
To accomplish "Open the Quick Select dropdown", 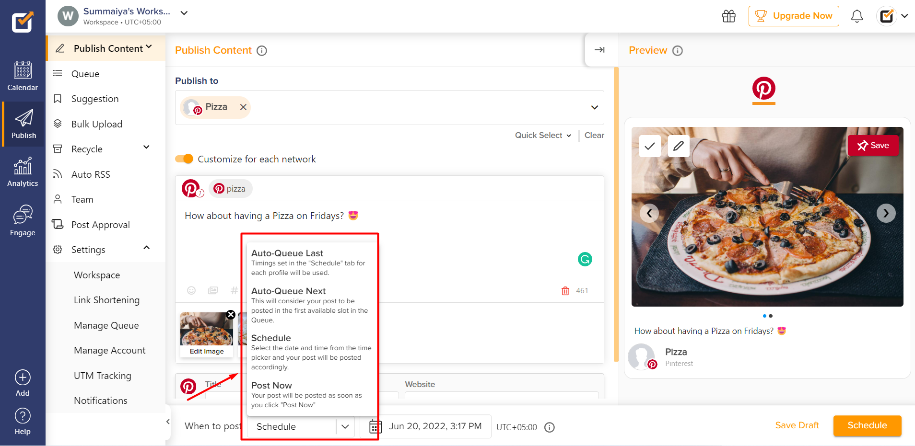I will 542,135.
